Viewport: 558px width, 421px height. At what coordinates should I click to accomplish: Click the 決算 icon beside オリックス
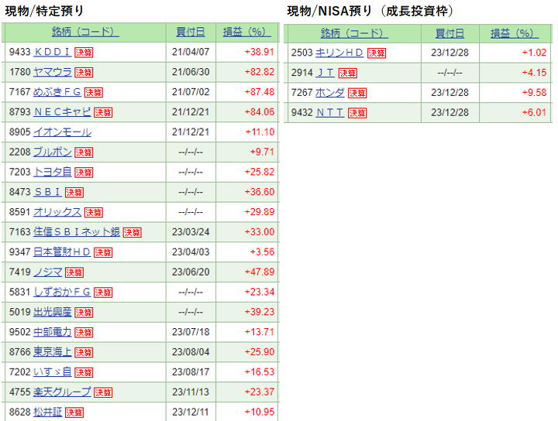pos(94,213)
